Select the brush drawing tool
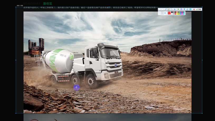 click(169, 9)
